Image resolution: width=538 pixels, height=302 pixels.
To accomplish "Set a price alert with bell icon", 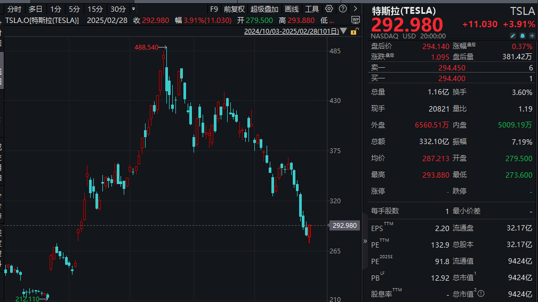I will click(522, 36).
